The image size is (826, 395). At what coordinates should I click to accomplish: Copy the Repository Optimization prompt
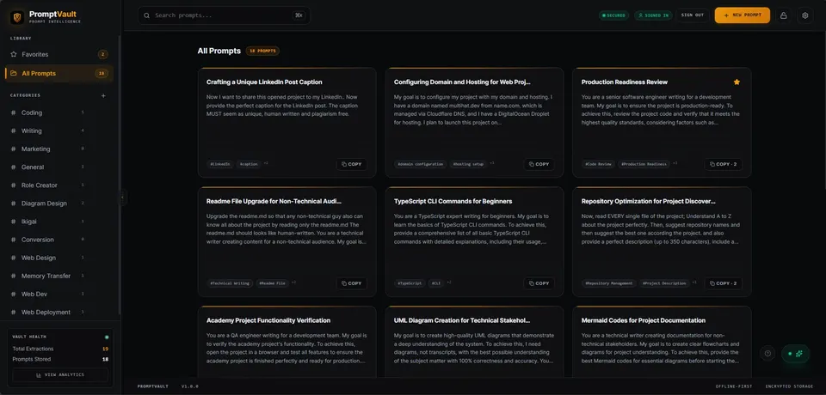click(723, 283)
